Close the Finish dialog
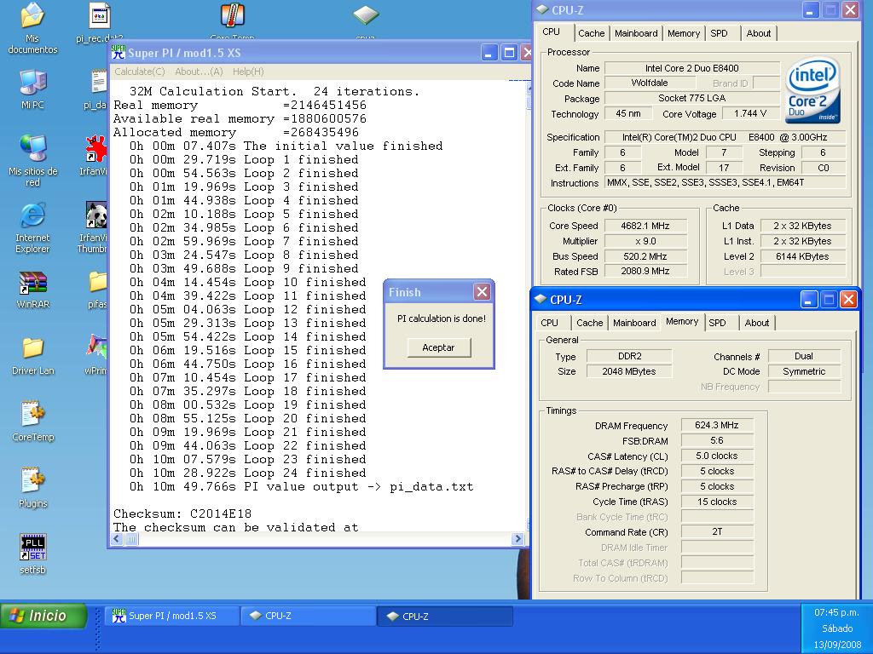This screenshot has width=873, height=654. pyautogui.click(x=482, y=292)
